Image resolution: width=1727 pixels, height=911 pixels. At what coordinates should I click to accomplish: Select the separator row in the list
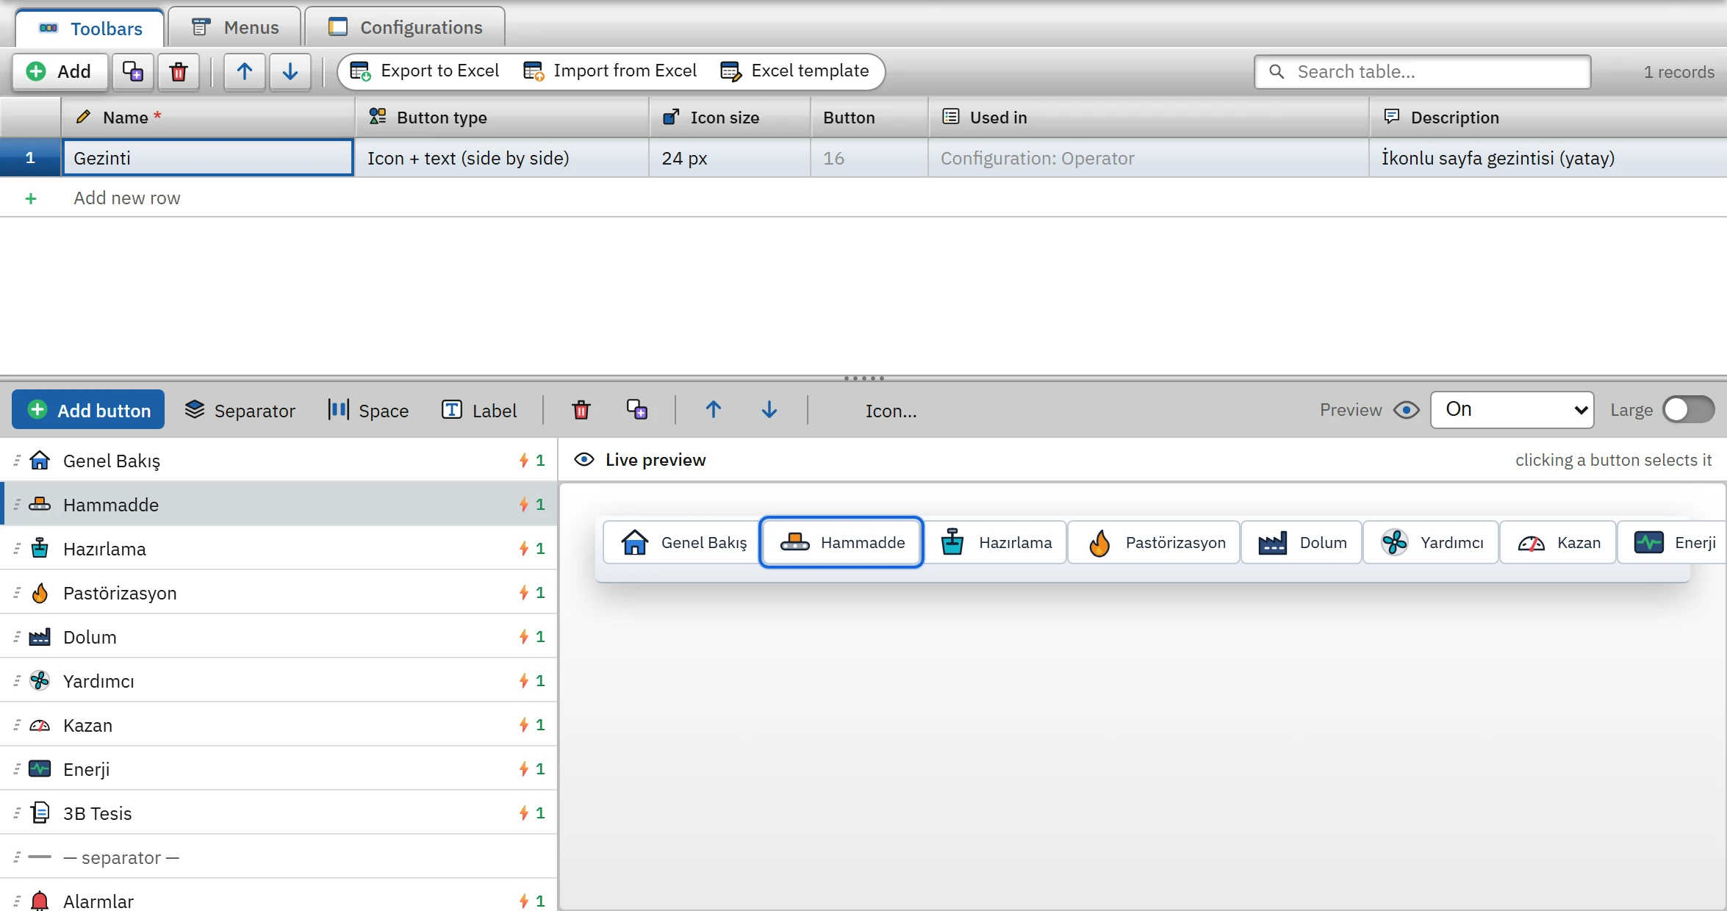279,857
